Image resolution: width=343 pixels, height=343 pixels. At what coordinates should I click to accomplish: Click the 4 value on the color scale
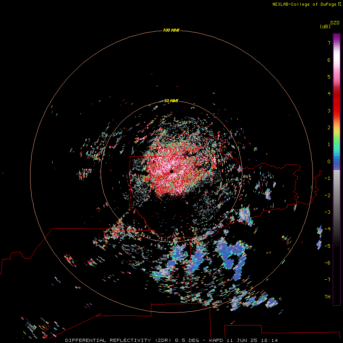pos(329,94)
